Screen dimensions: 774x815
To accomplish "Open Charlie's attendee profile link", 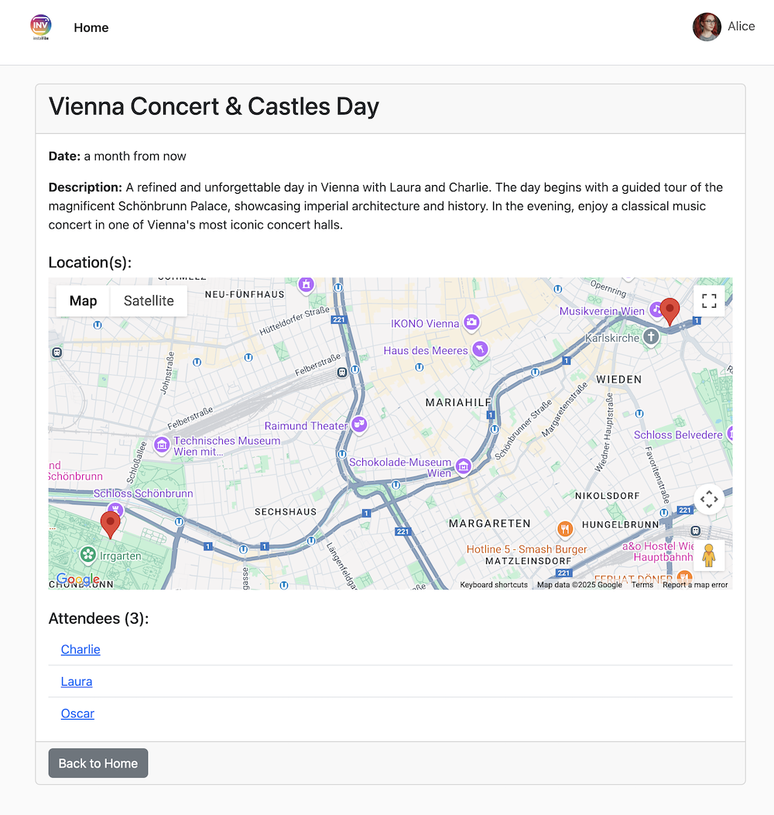I will click(x=80, y=649).
